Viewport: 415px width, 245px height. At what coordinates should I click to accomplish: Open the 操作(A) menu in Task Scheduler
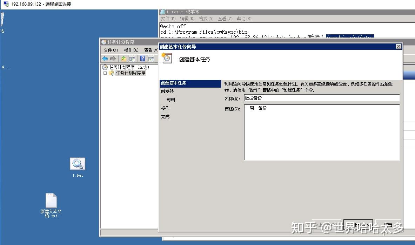click(131, 50)
